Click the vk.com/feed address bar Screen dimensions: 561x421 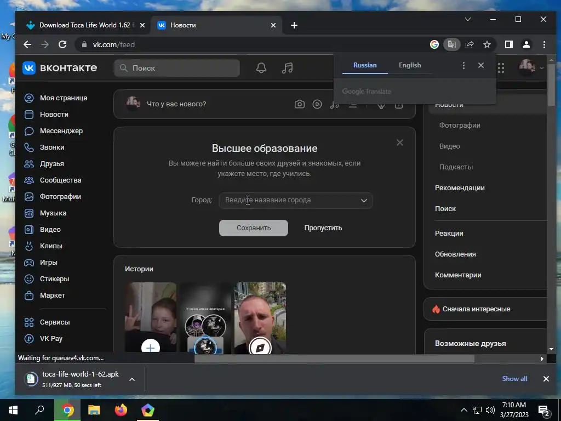coord(250,44)
